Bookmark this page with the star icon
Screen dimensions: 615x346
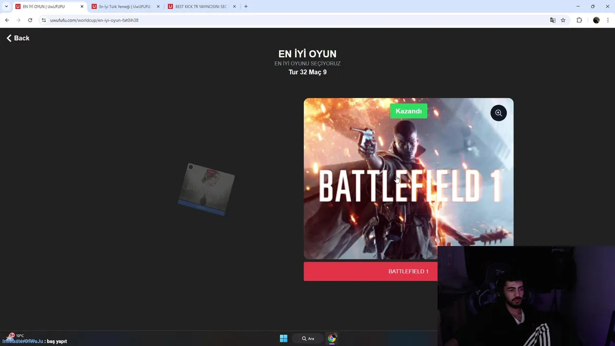click(563, 20)
